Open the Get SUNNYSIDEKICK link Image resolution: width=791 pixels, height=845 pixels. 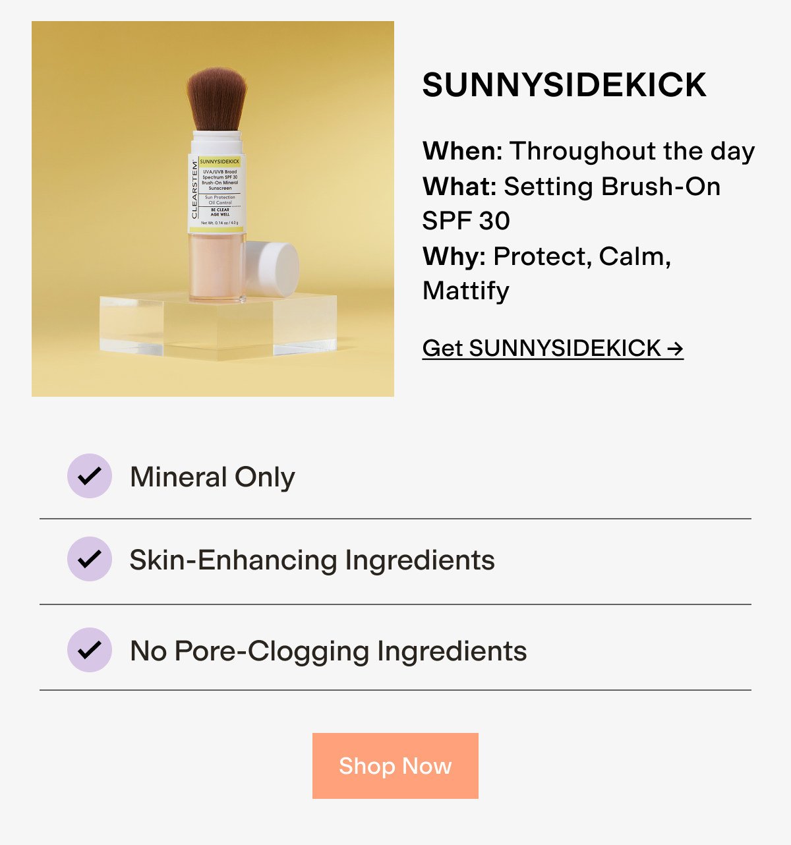pyautogui.click(x=554, y=347)
